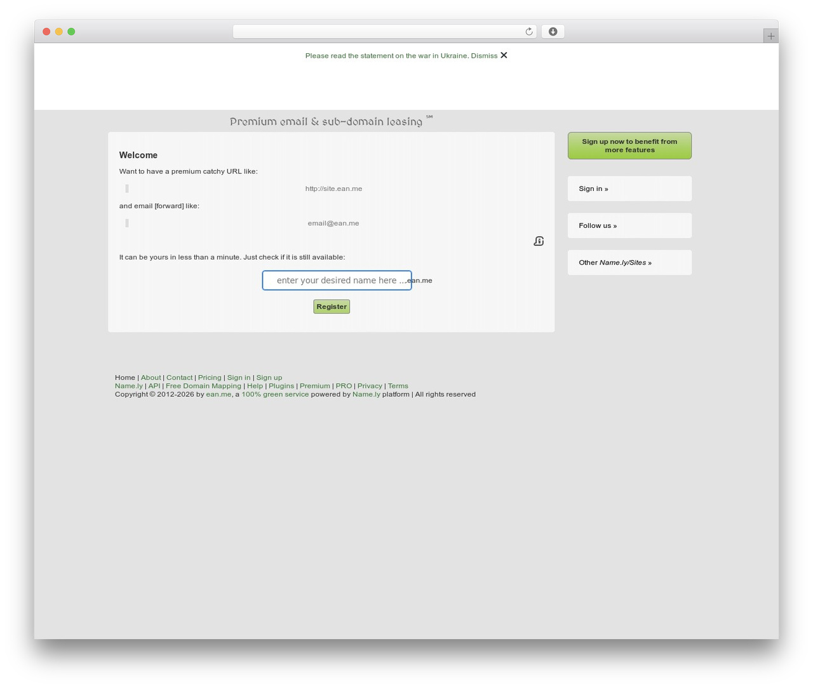Click Sign up now to benefit button
This screenshot has height=688, width=813.
coord(629,146)
